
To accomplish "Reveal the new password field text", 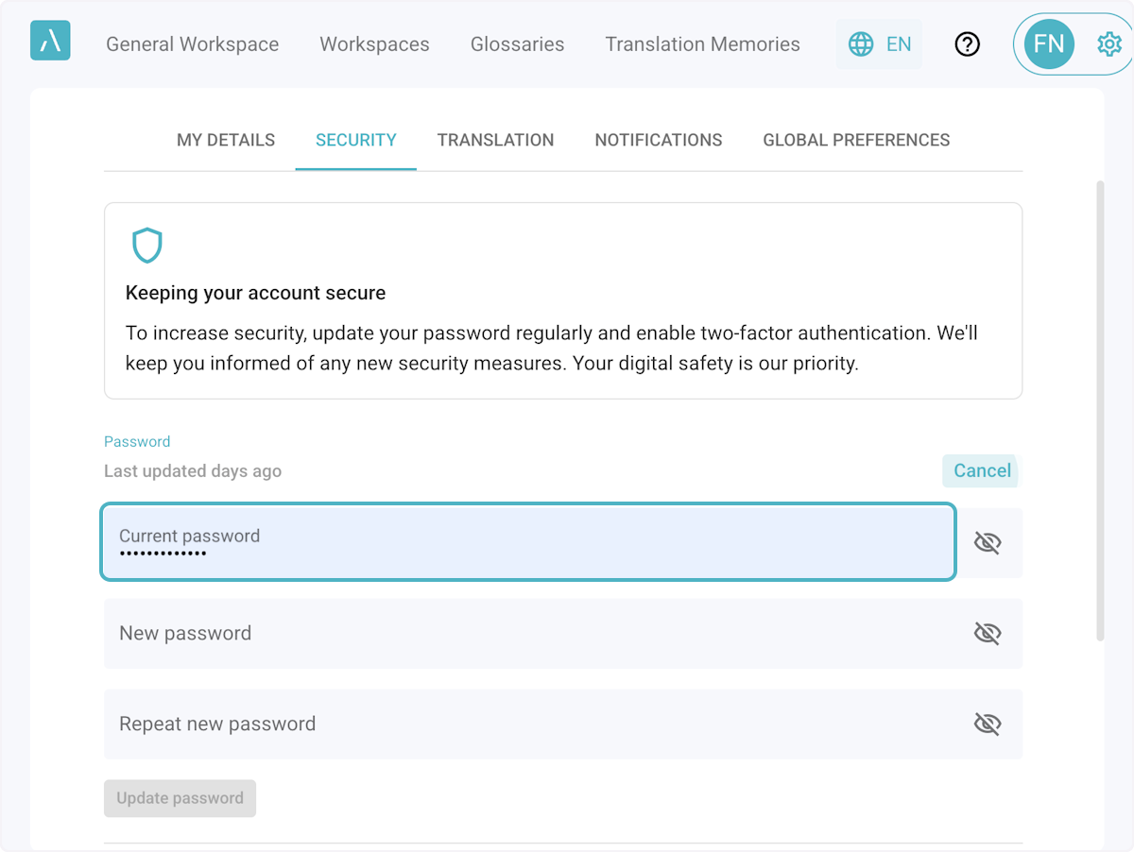I will tap(987, 634).
